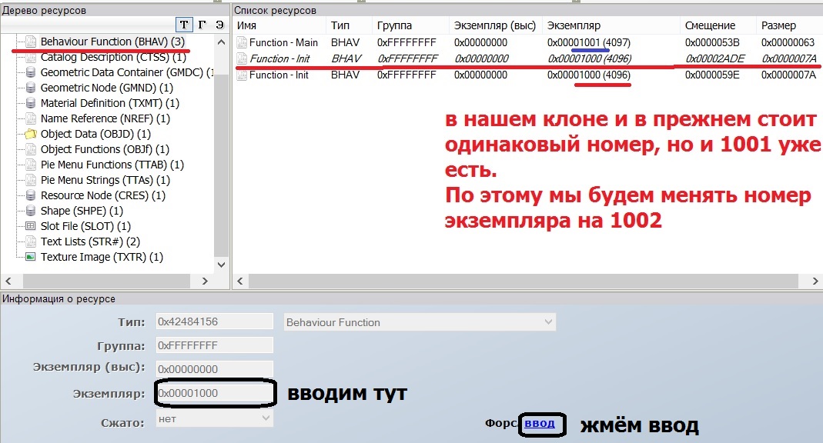
Task: Sort list by Размер column header
Action: coord(778,25)
